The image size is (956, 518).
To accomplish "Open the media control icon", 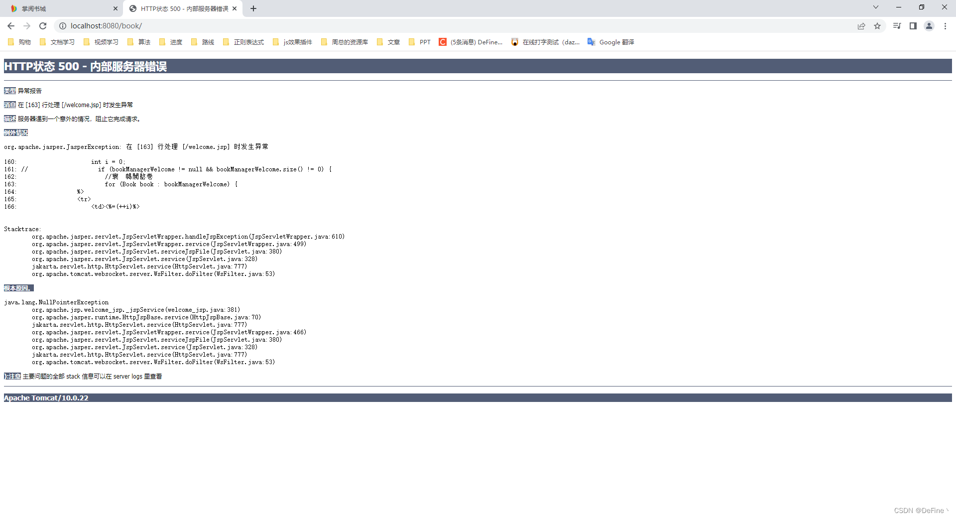I will tap(897, 26).
